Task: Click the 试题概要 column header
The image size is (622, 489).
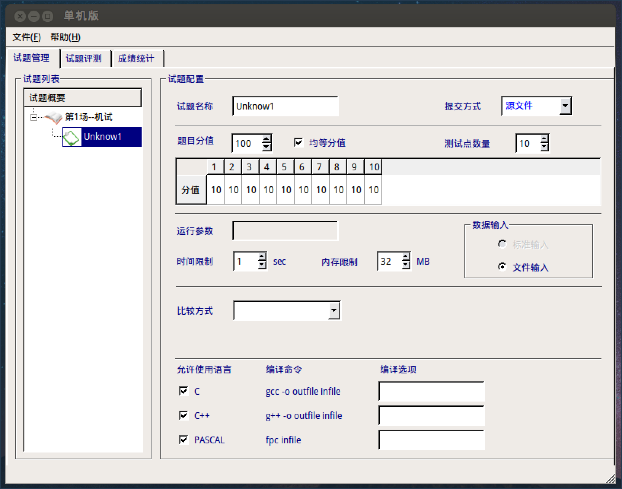Action: click(x=82, y=98)
